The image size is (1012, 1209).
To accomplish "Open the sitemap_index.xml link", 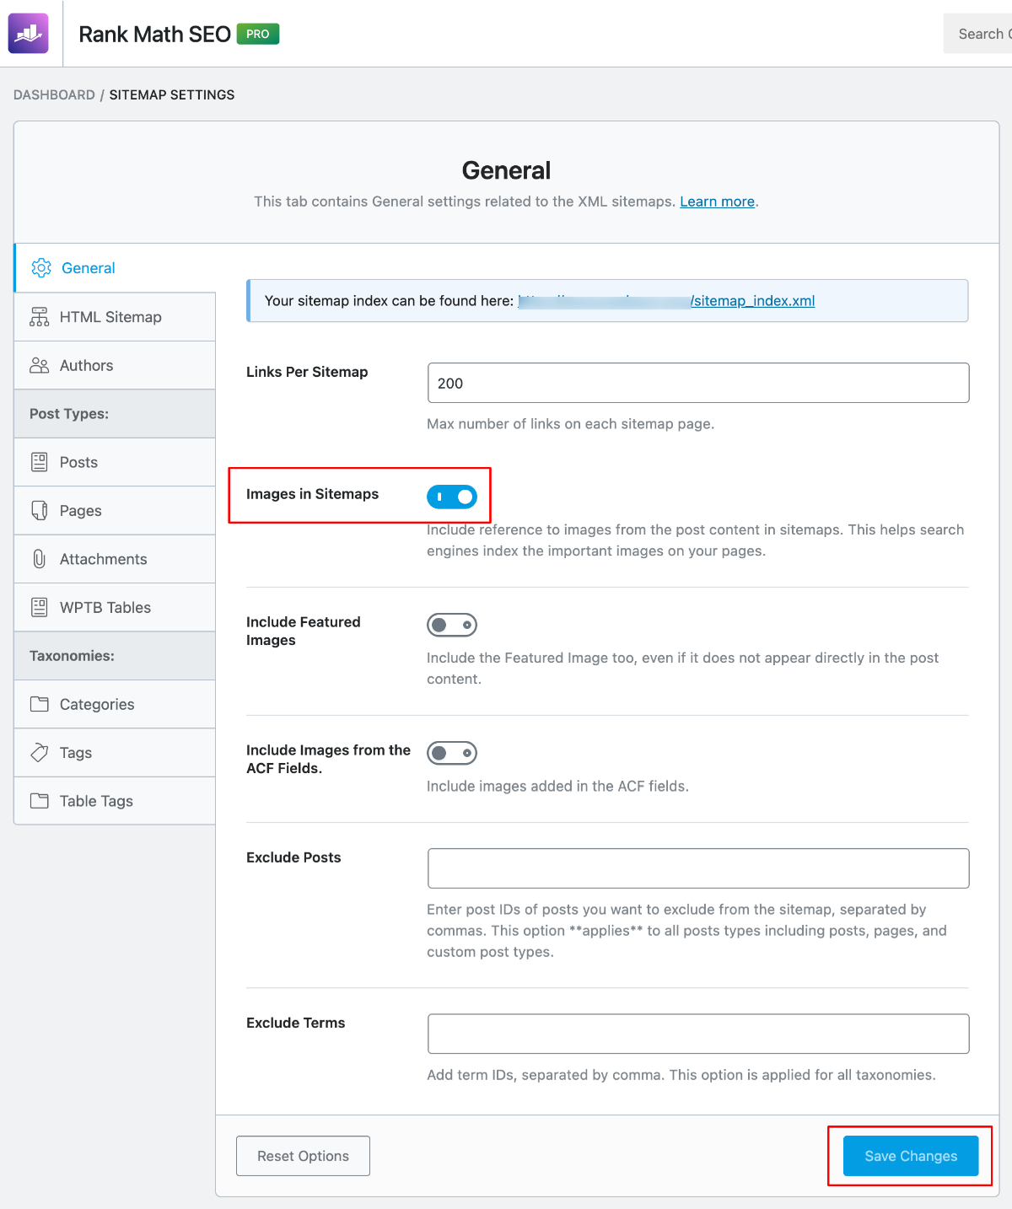I will pyautogui.click(x=752, y=301).
